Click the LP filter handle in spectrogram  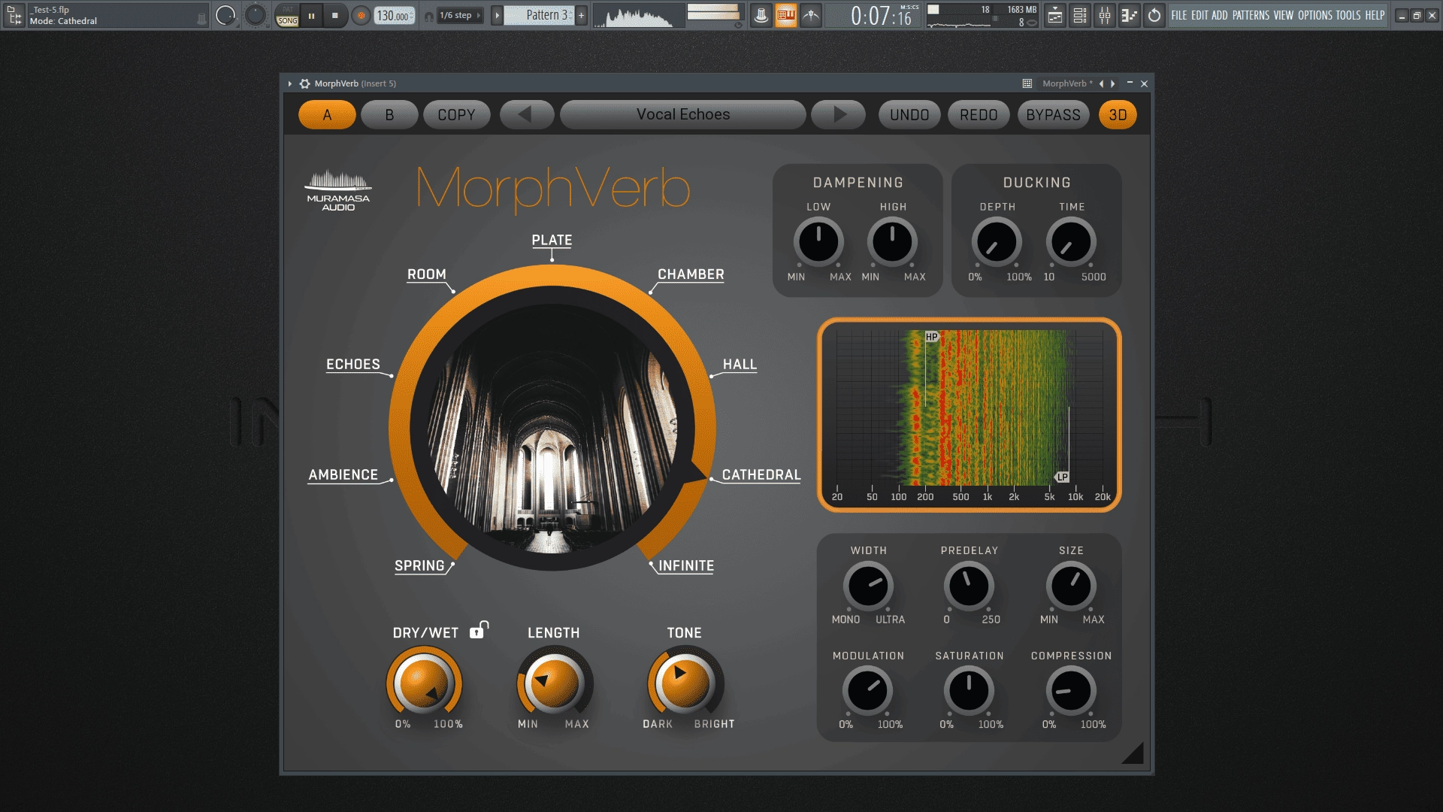click(1061, 477)
